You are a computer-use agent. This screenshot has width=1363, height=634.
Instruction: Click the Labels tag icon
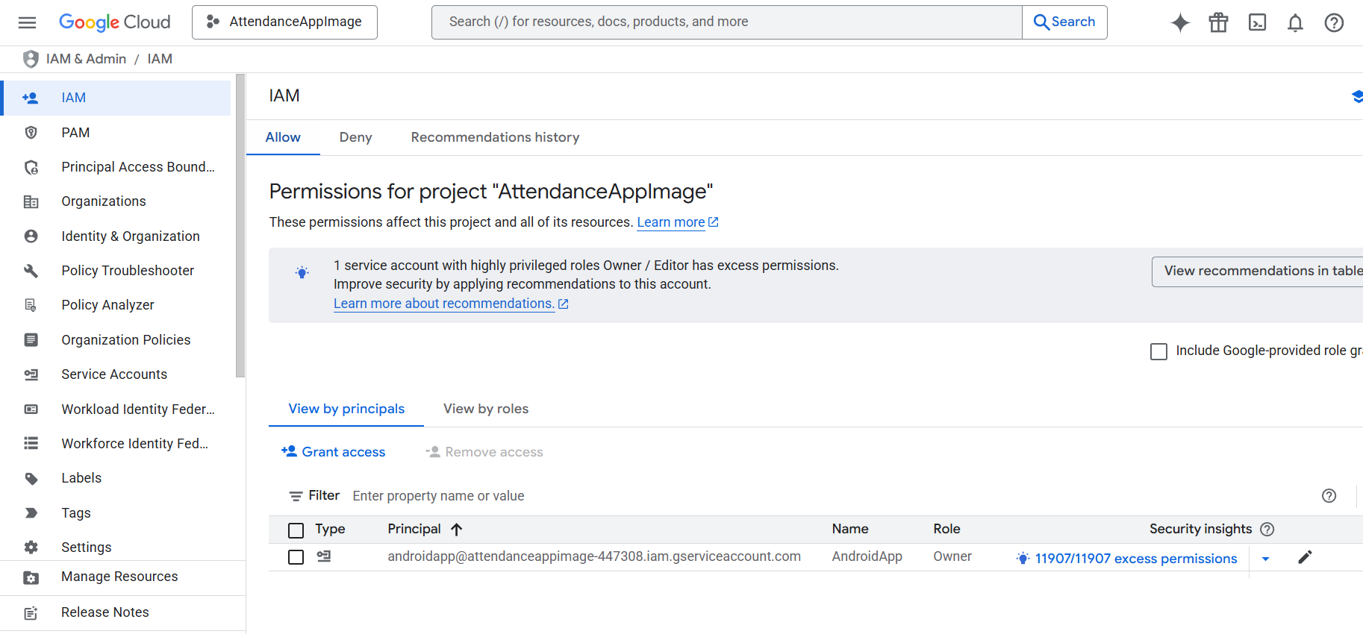point(31,478)
